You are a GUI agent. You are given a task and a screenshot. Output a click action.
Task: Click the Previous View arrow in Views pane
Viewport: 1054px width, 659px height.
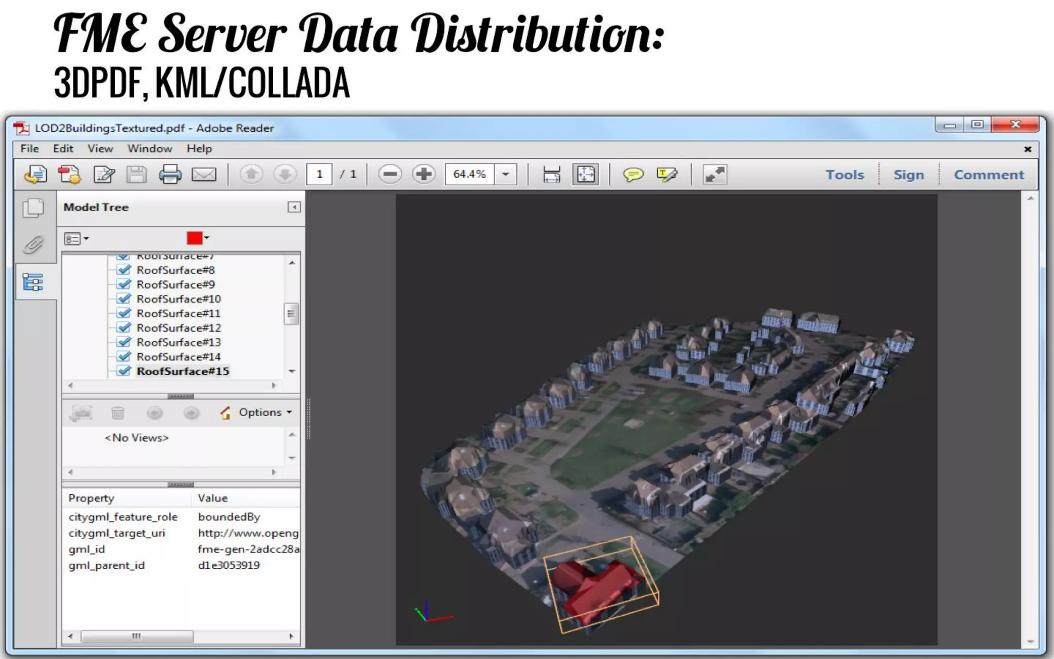pos(154,412)
